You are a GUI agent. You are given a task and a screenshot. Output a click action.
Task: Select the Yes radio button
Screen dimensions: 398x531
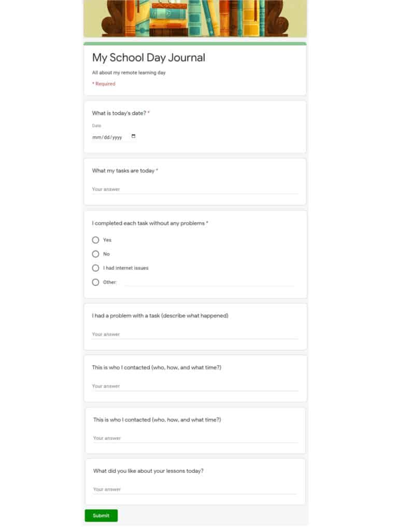(95, 240)
